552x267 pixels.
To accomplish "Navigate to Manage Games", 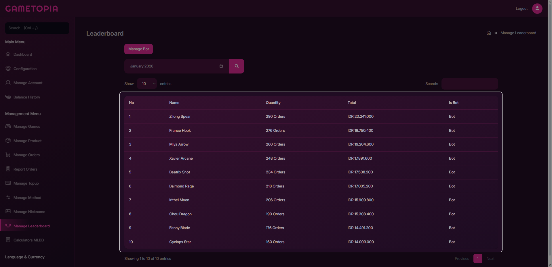I will pyautogui.click(x=27, y=126).
